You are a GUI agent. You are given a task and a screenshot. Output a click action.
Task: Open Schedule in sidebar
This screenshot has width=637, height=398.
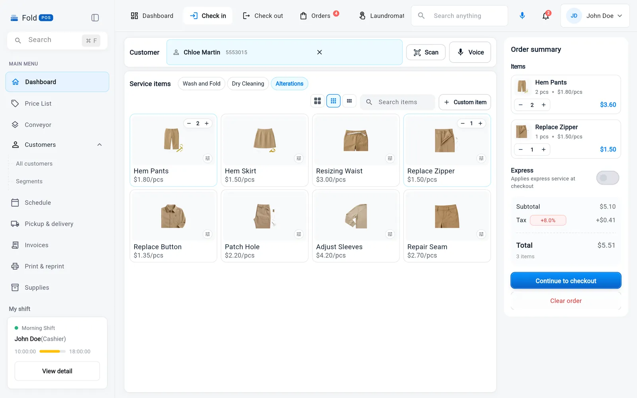coord(57,203)
